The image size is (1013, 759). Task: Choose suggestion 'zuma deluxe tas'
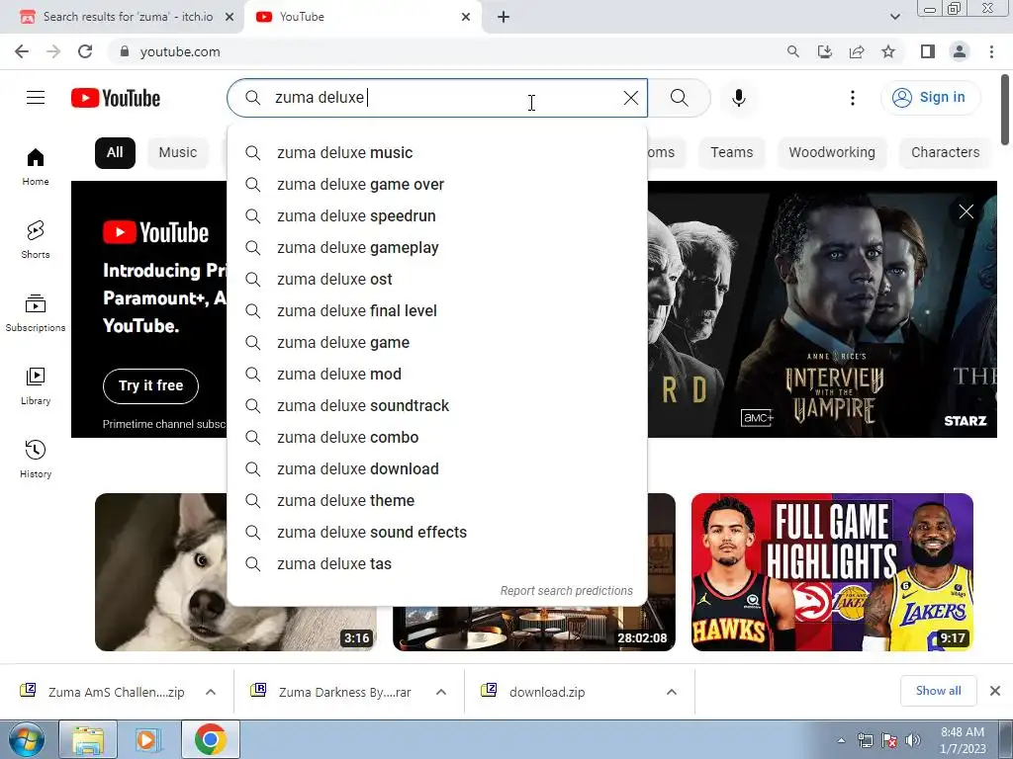tap(437, 564)
